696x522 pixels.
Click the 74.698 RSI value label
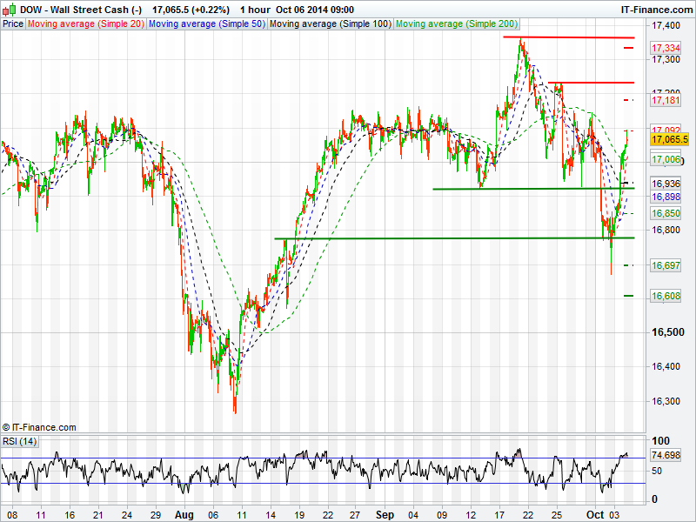click(666, 455)
